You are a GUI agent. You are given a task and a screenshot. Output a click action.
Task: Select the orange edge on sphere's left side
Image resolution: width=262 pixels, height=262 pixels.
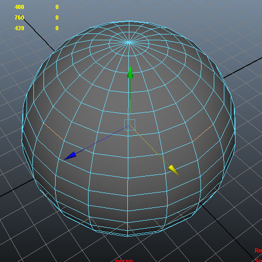tap(54, 132)
